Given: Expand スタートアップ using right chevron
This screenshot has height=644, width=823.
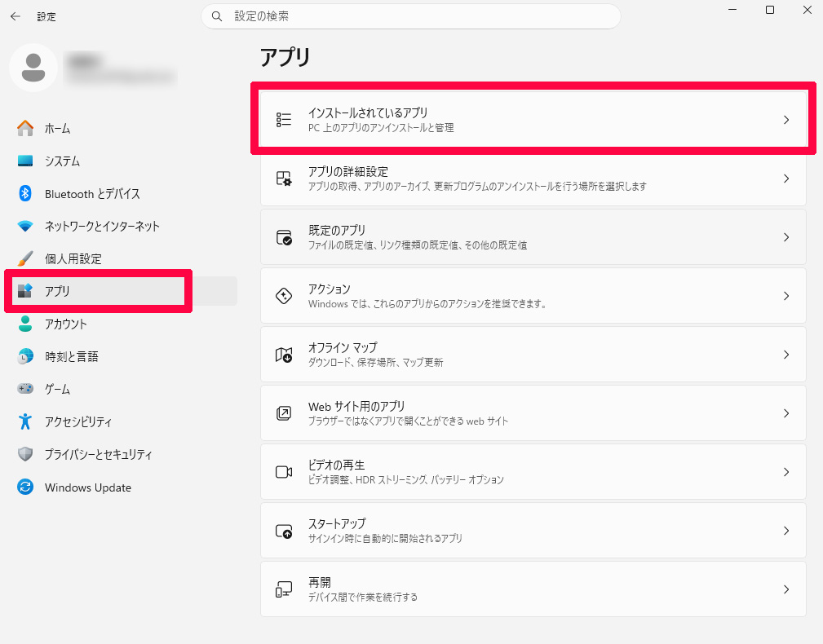Looking at the screenshot, I should 785,531.
